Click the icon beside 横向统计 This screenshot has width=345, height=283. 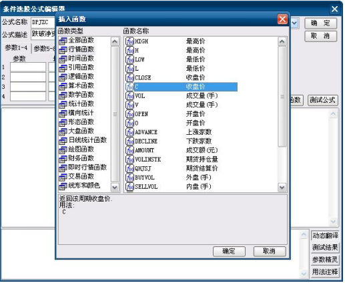[63, 113]
